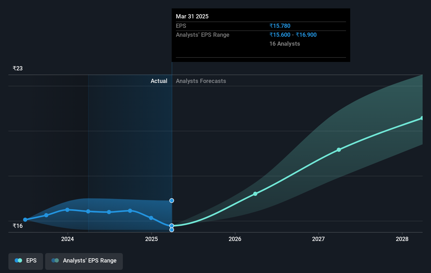Toggle the EPS legend series
This screenshot has width=431, height=273.
pos(26,261)
